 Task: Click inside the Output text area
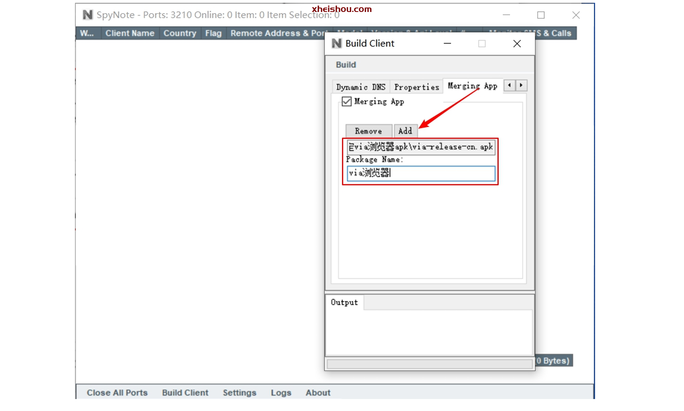[x=429, y=332]
